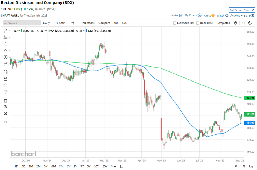
Task: Open chart settings gear
Action: pyautogui.click(x=235, y=23)
